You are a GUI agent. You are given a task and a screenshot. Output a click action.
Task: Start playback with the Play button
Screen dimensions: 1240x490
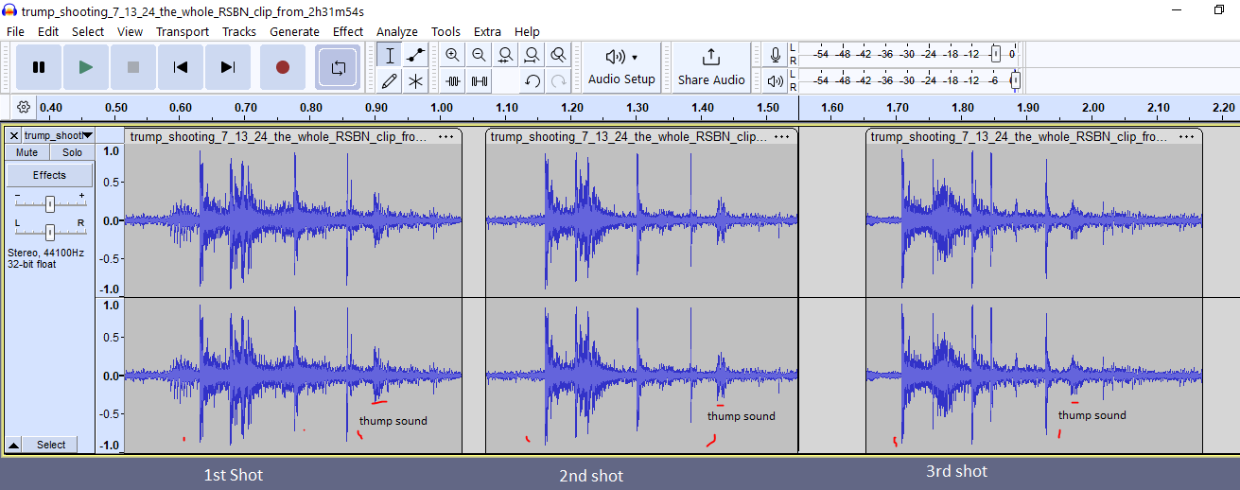point(86,67)
